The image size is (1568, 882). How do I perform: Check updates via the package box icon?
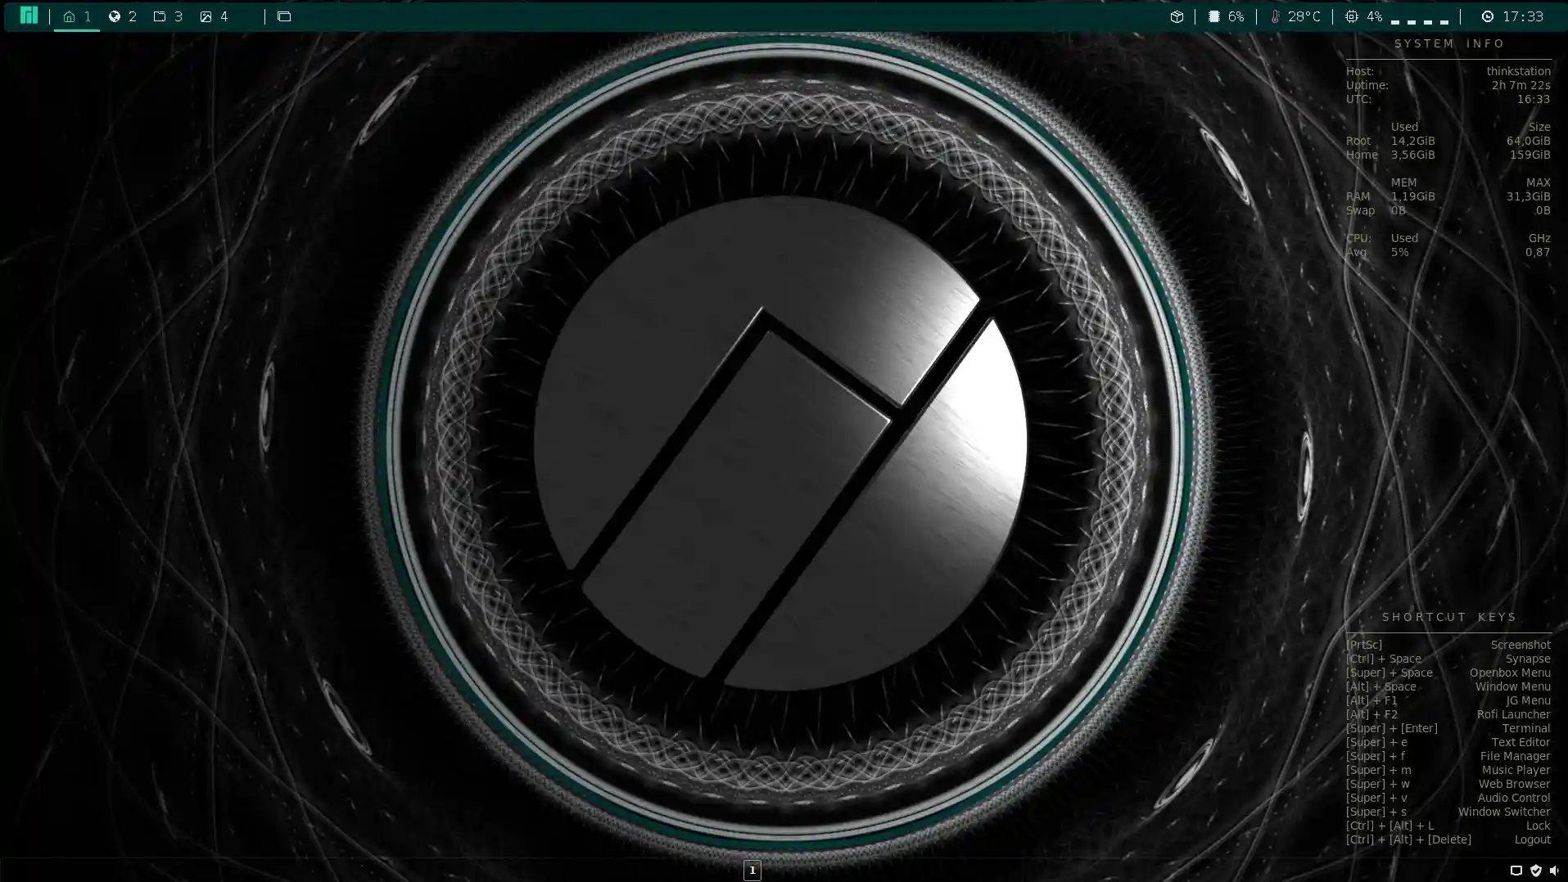[x=1177, y=16]
